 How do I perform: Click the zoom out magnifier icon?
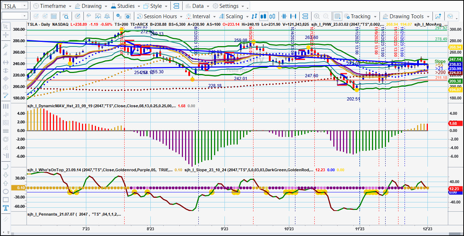[x=325, y=16]
